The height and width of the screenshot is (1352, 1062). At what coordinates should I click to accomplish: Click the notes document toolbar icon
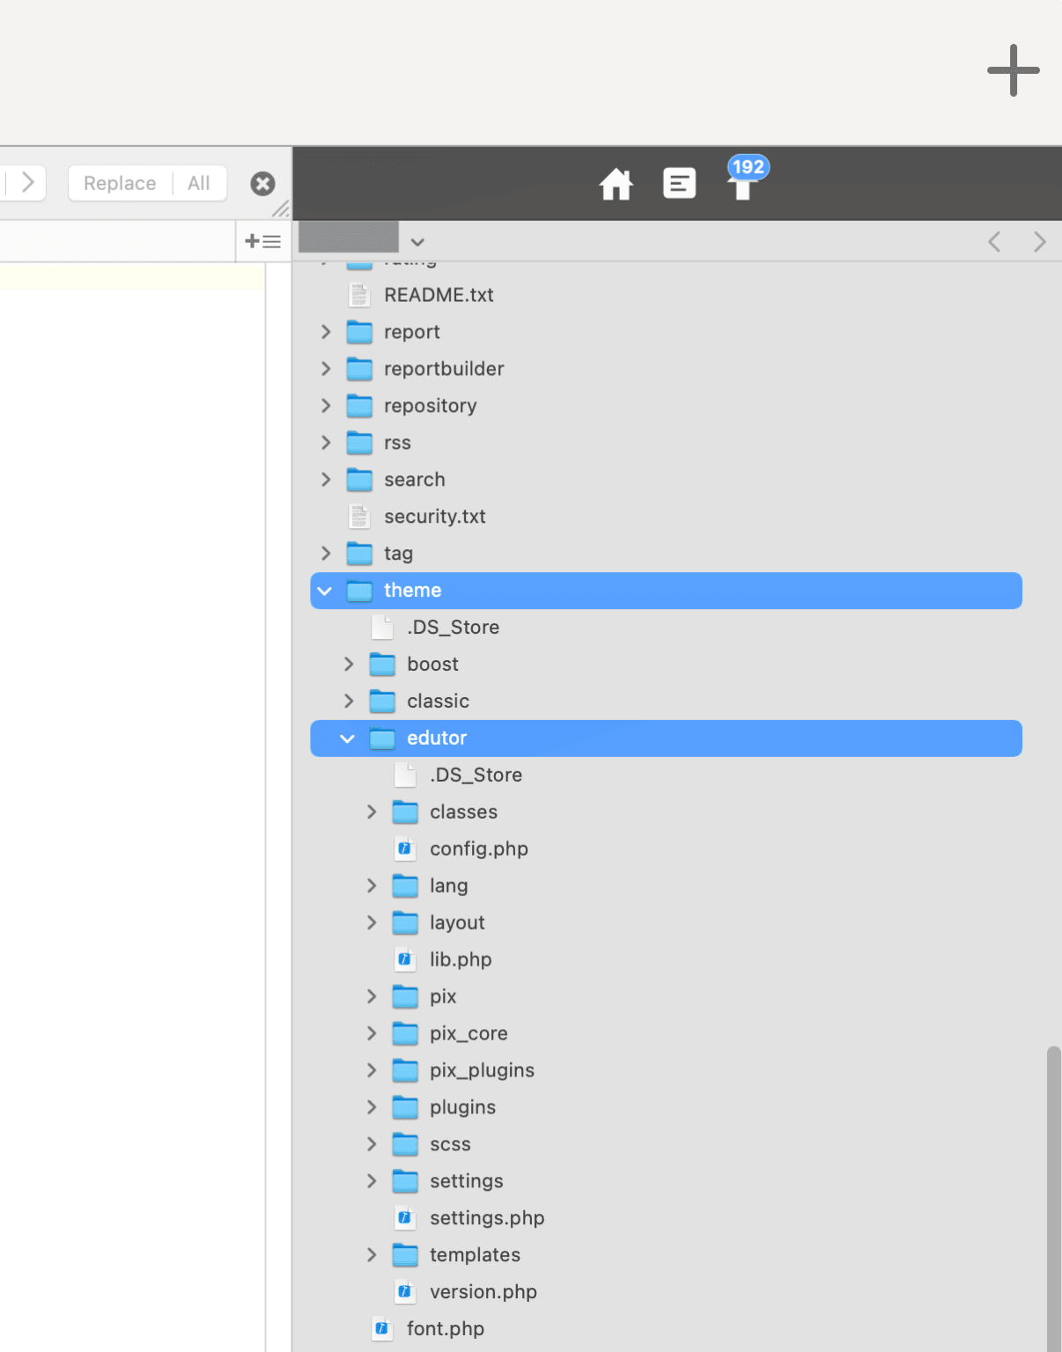pyautogui.click(x=679, y=183)
